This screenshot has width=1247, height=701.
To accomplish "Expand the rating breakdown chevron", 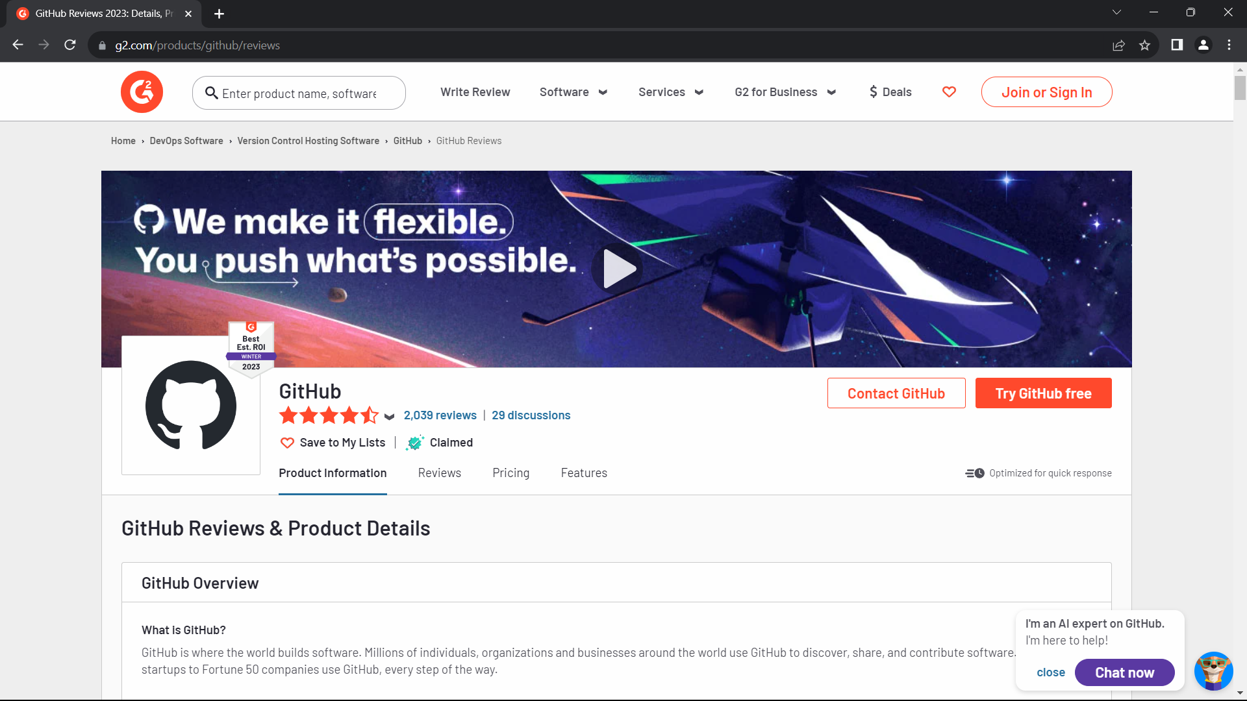I will click(389, 417).
